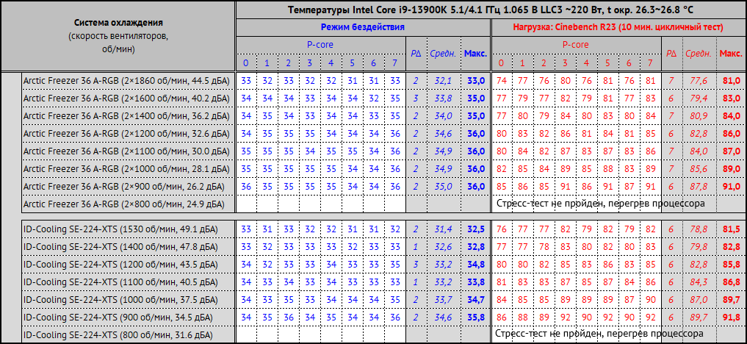The width and height of the screenshot is (747, 344).
Task: Click load max value 81,0
Action: 731,81
